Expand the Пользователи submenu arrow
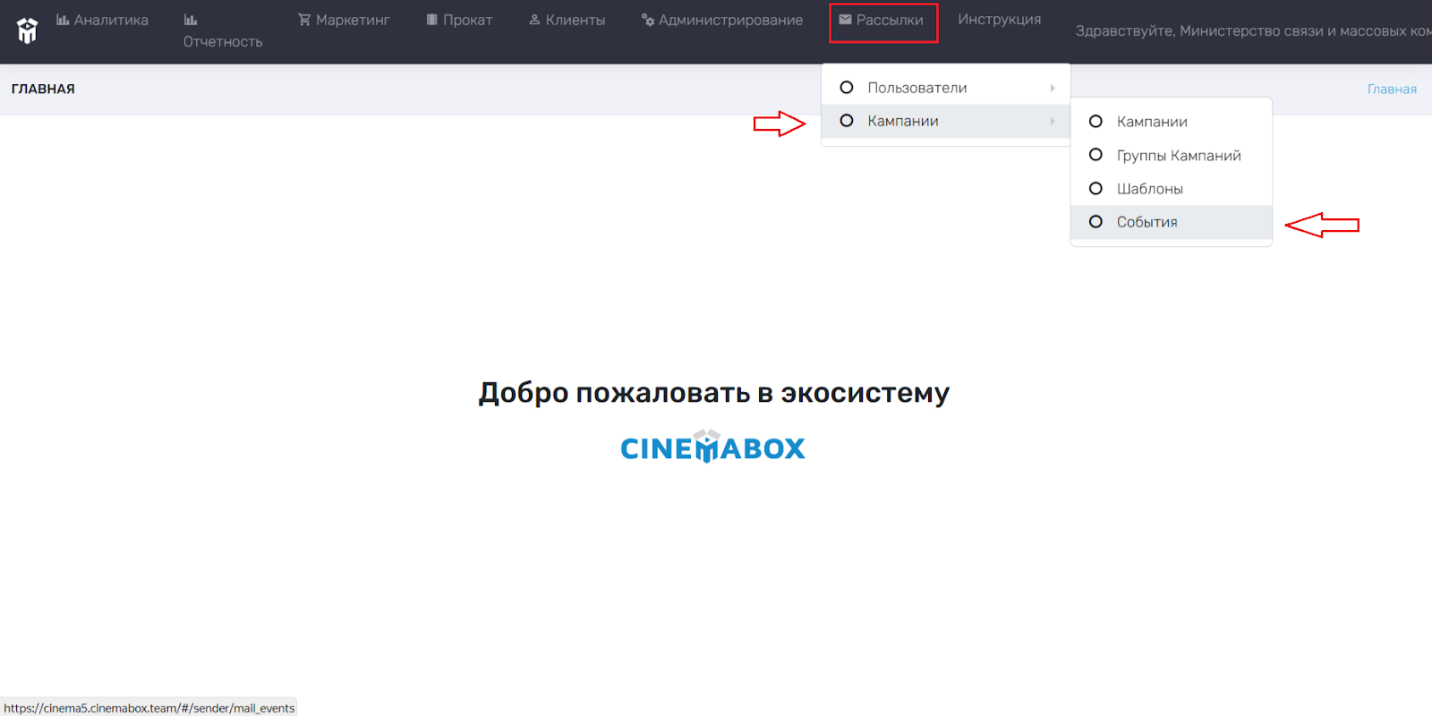Image resolution: width=1432 pixels, height=716 pixels. (1053, 88)
